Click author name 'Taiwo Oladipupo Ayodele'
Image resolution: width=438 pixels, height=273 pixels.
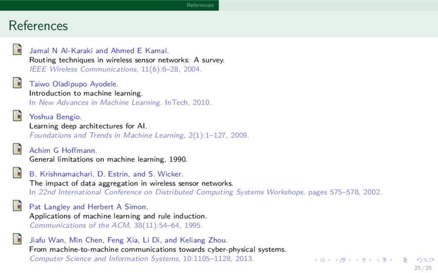point(74,84)
